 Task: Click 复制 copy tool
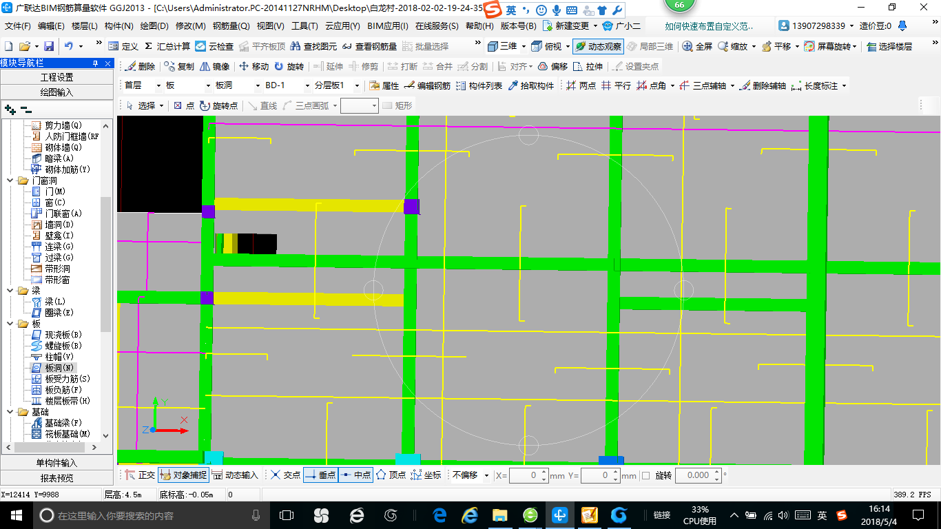179,66
